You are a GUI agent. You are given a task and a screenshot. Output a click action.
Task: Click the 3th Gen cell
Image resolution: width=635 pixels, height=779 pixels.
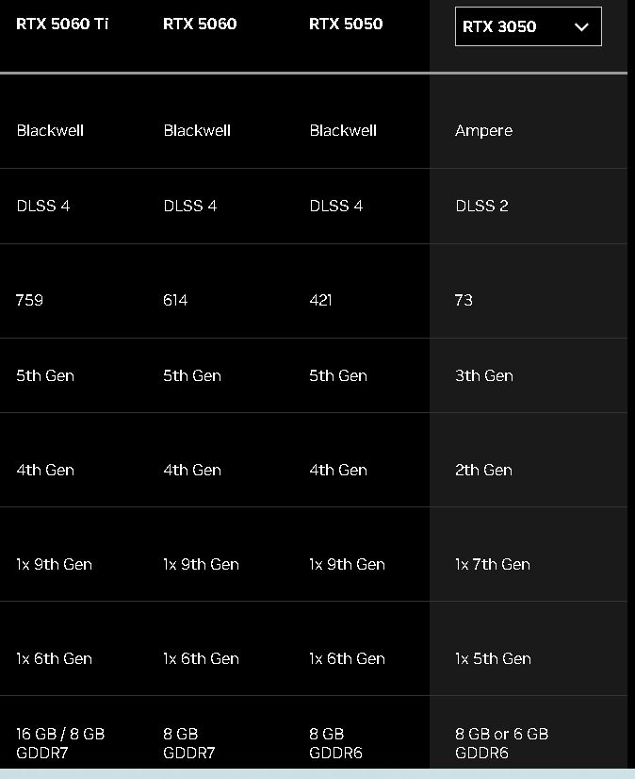(483, 375)
